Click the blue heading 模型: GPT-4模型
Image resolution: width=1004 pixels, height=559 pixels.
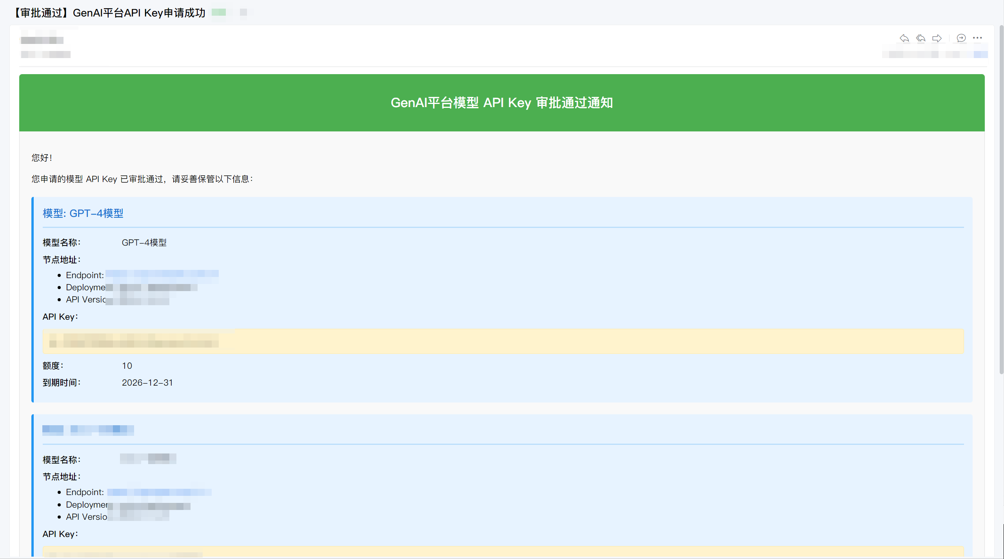(83, 213)
